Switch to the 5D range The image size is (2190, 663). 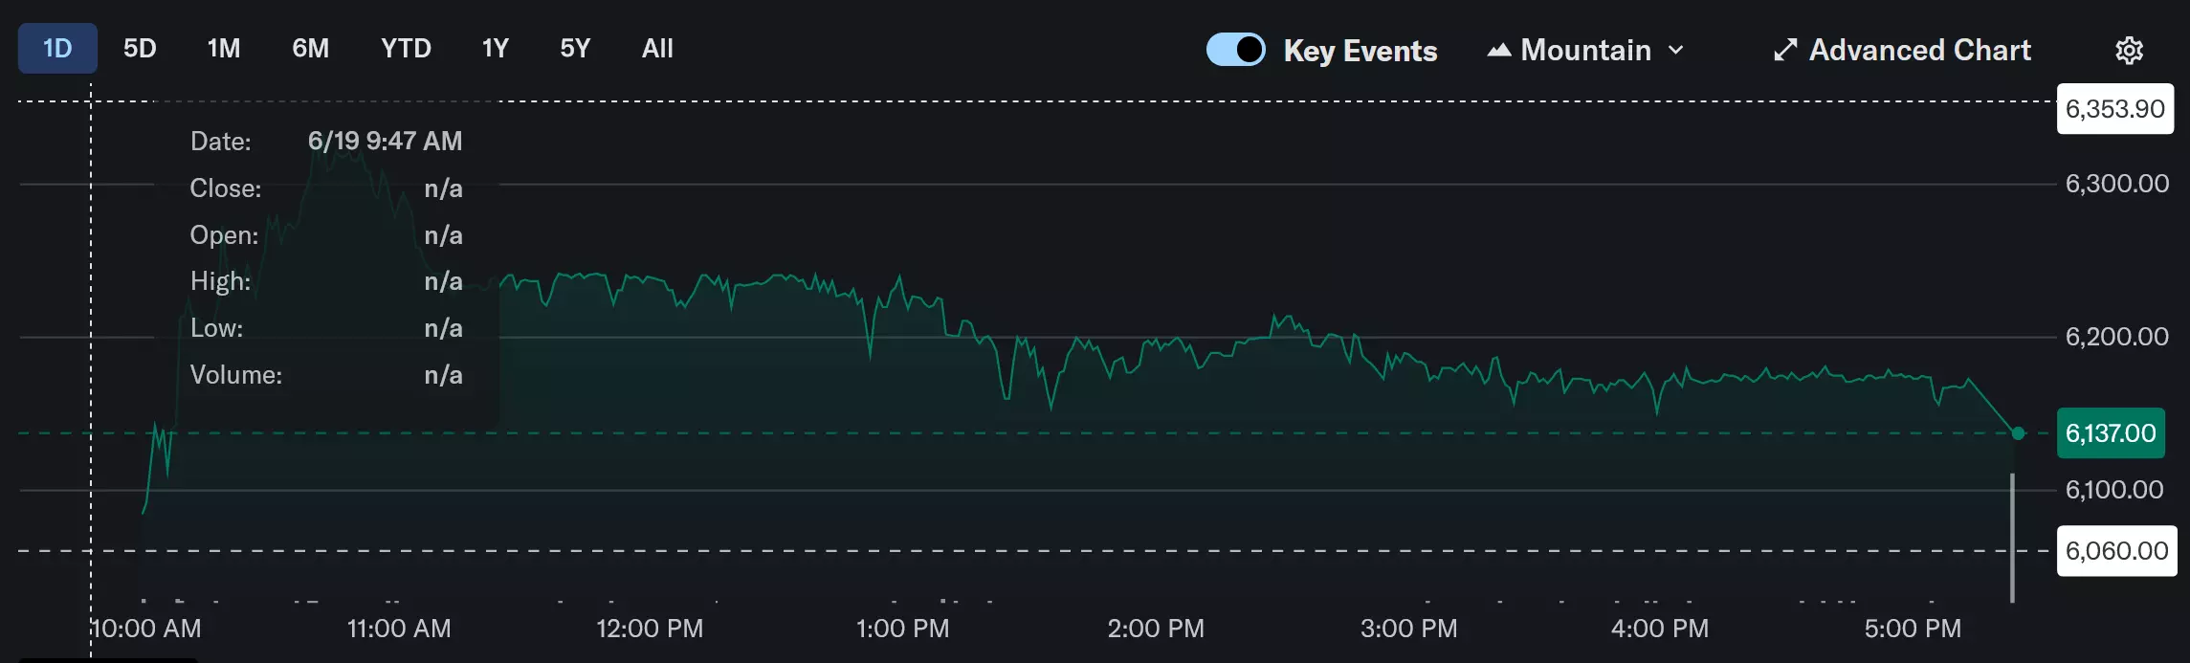coord(140,49)
